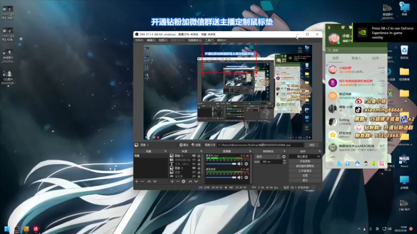Toggle visibility of the last source row
This screenshot has height=234, width=417.
tap(194, 176)
